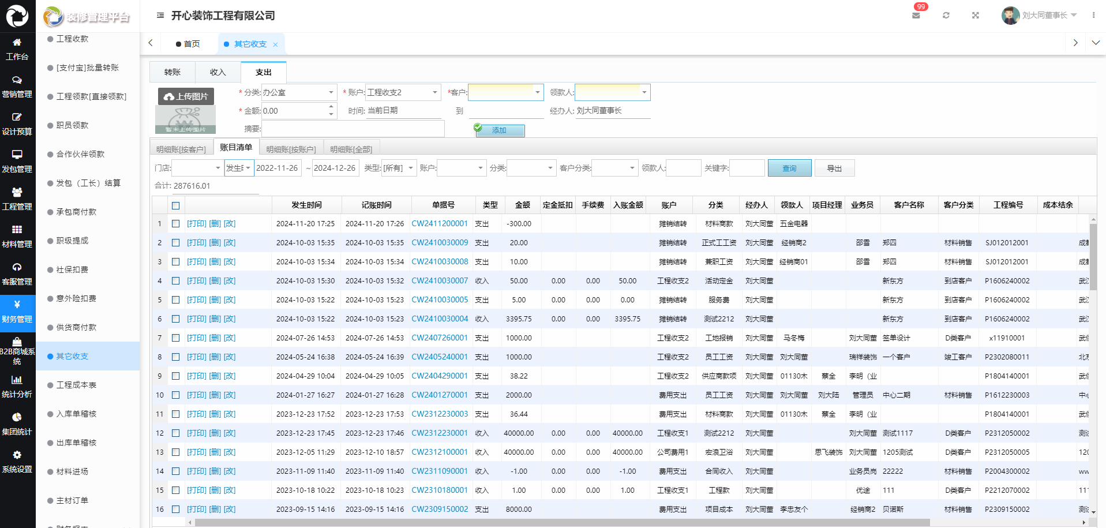The height and width of the screenshot is (528, 1106).
Task: Open voucher link CW2411200001
Action: pyautogui.click(x=439, y=224)
